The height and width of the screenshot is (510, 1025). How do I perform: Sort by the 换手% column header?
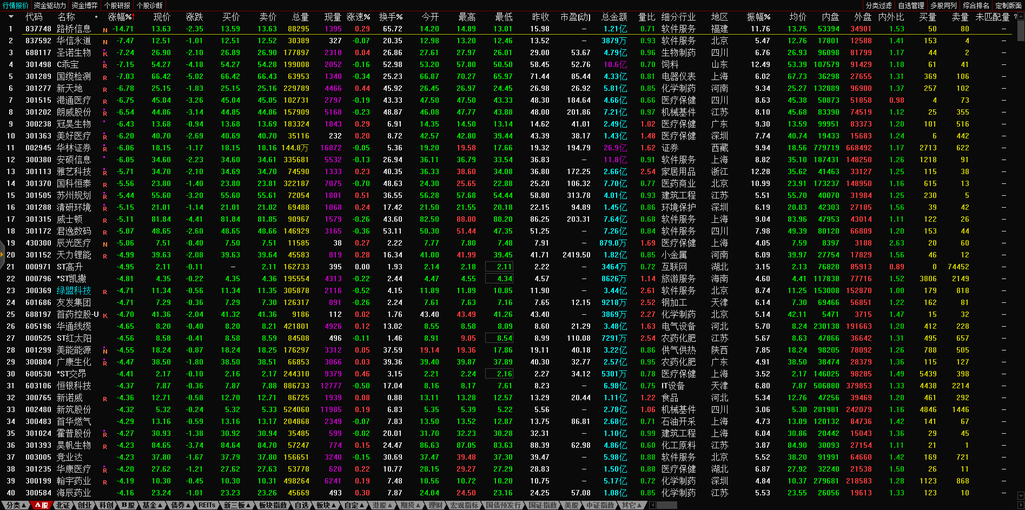coord(391,17)
